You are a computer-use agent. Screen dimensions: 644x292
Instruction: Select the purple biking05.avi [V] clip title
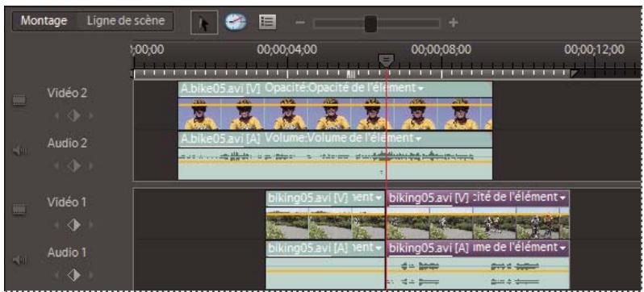pyautogui.click(x=429, y=198)
